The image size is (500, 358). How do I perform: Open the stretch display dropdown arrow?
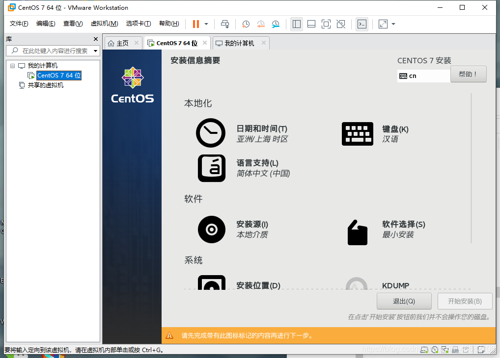pyautogui.click(x=393, y=24)
